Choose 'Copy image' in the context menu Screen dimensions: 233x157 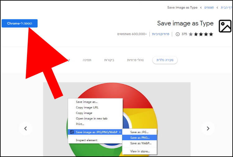tap(95, 113)
